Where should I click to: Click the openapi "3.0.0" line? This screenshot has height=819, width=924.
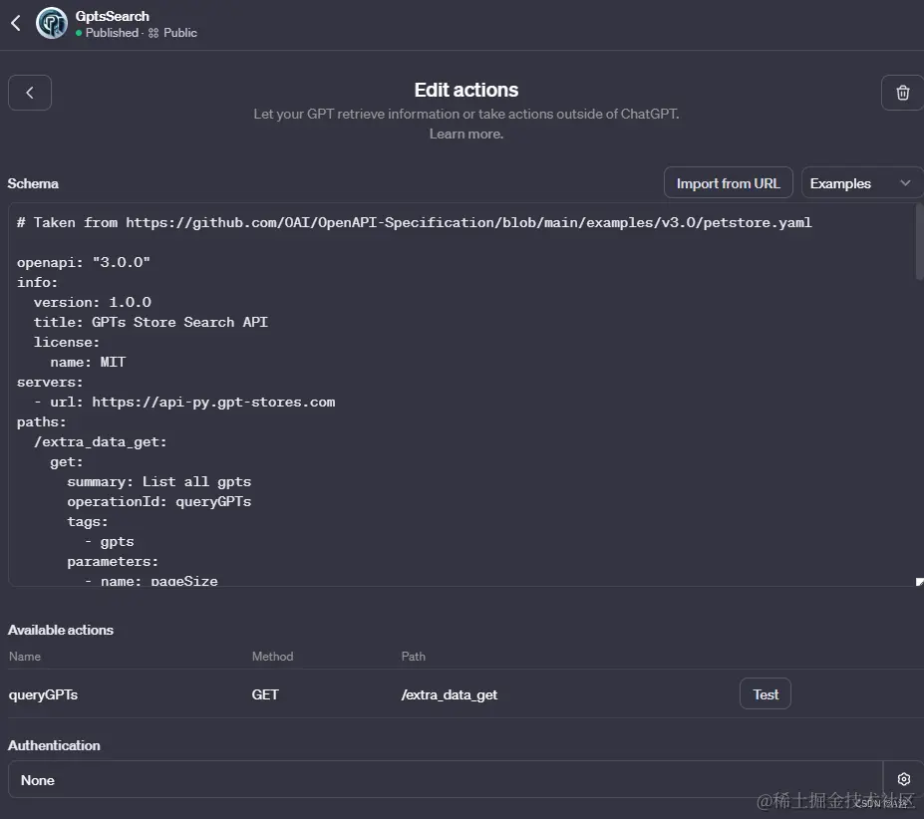pos(84,262)
